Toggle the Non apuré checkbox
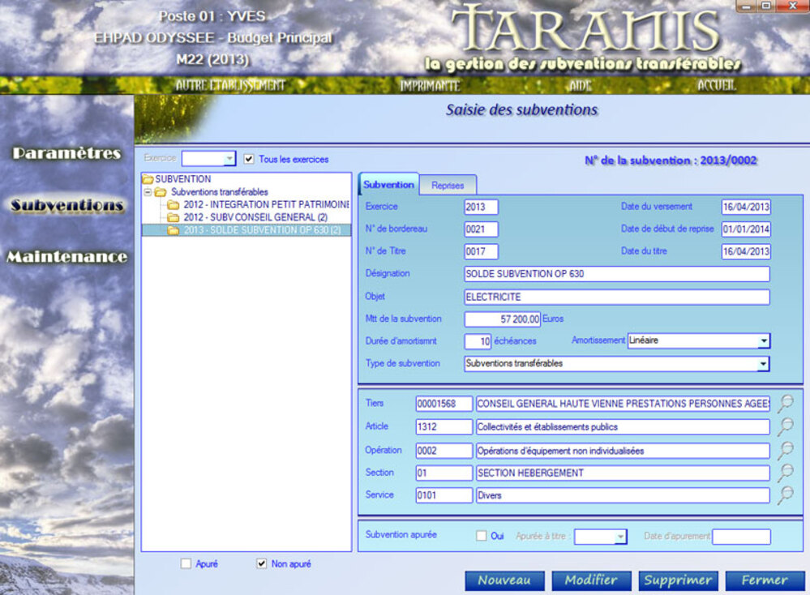 (x=261, y=563)
